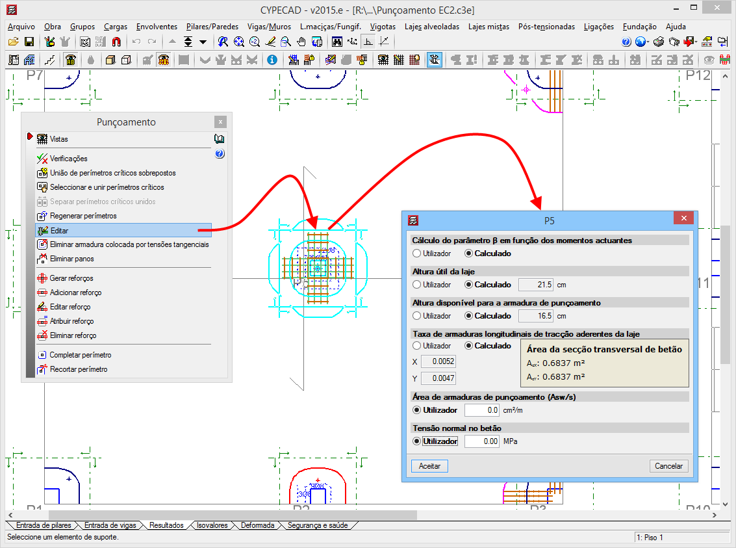Open the Arquivo menu
Screen dimensions: 736x548
click(x=21, y=27)
